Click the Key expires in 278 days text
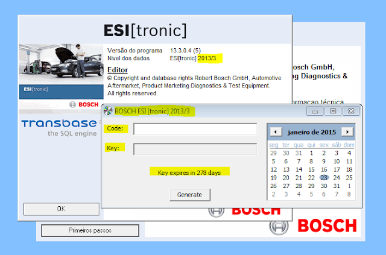The height and width of the screenshot is (255, 386). 189,172
